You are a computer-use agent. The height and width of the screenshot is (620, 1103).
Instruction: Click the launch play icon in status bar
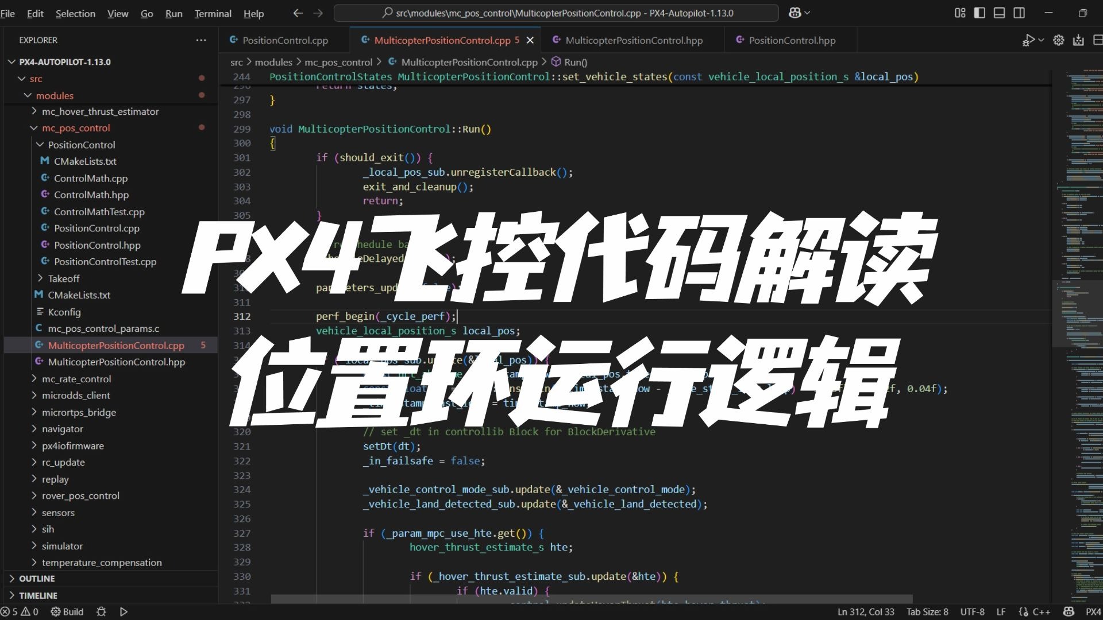[x=124, y=611]
